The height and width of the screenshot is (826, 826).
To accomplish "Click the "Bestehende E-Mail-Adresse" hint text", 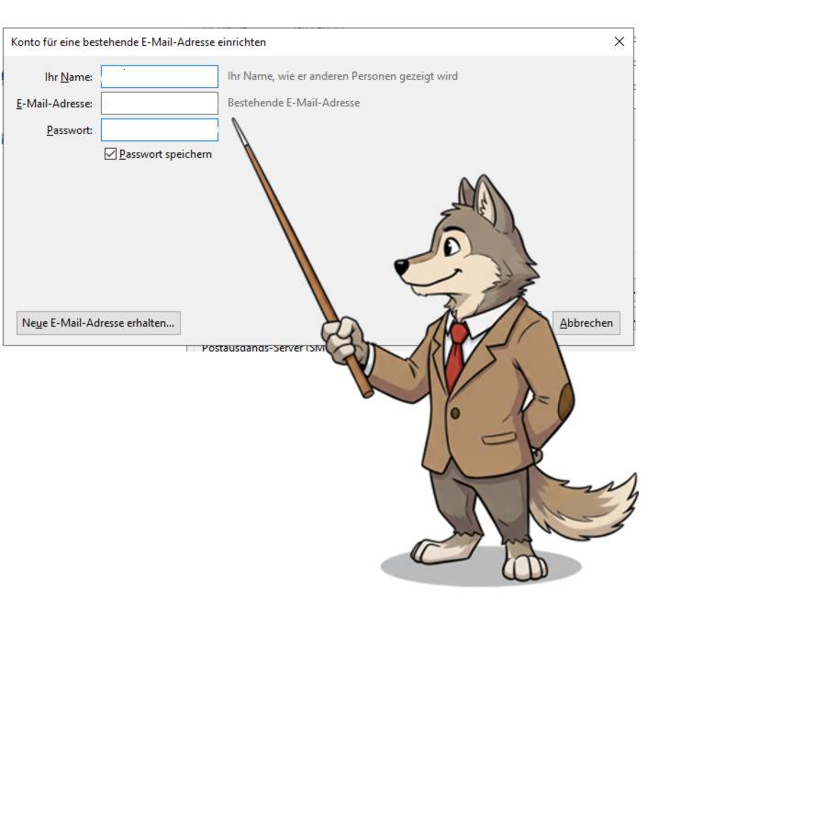I will pos(294,103).
